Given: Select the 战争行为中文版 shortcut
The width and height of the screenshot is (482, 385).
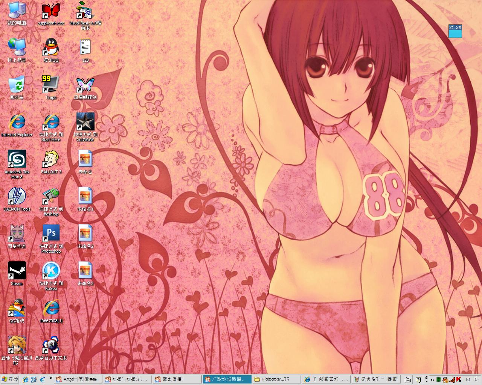Looking at the screenshot, I should pyautogui.click(x=51, y=348).
